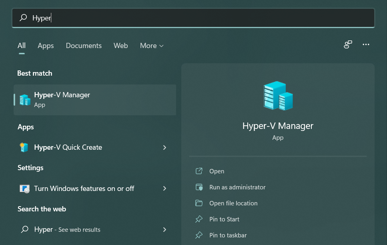
Task: Click the web search icon next to Hyper
Action: pos(24,229)
